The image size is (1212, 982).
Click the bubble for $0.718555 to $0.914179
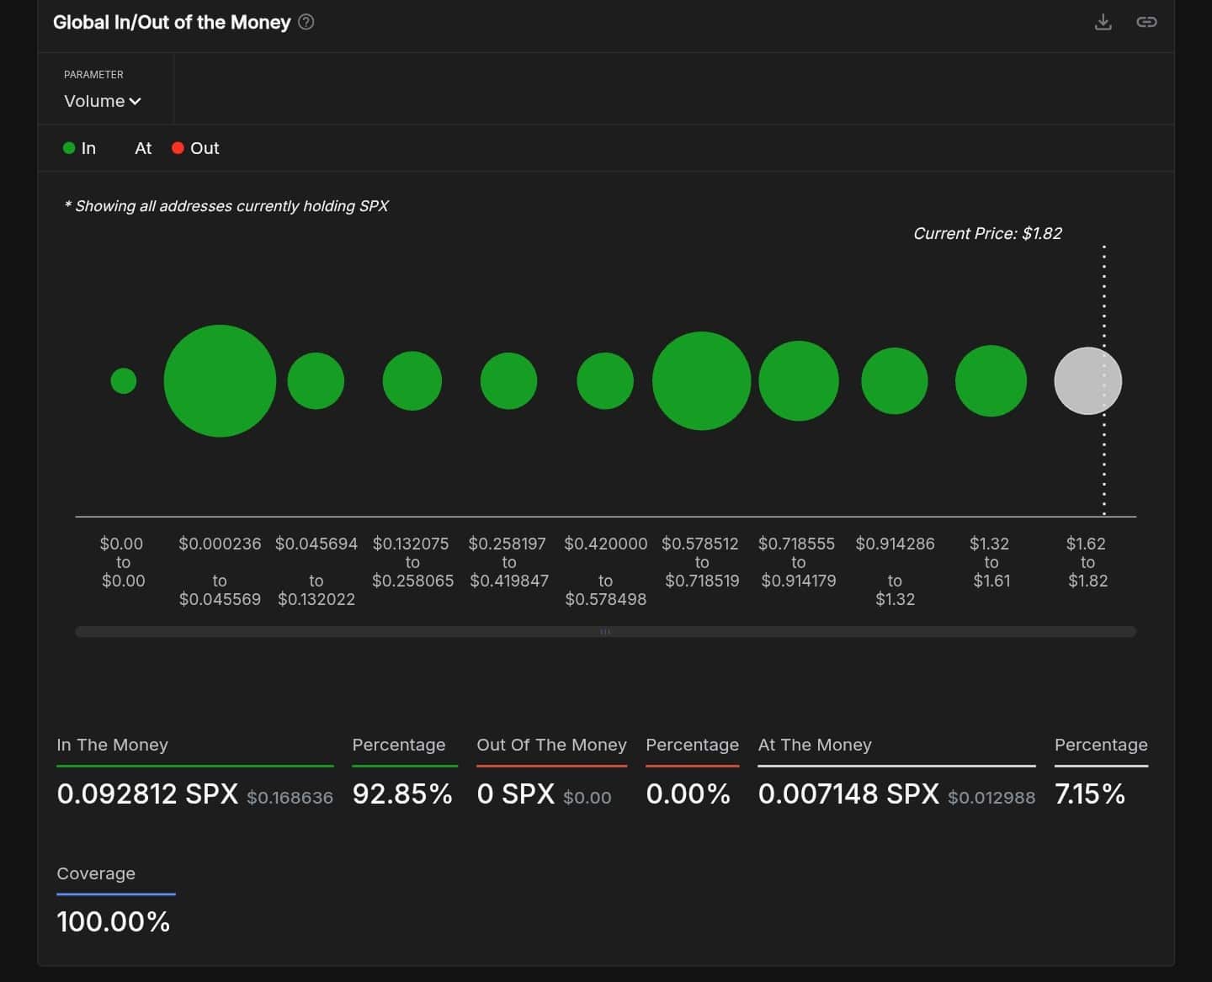point(798,381)
